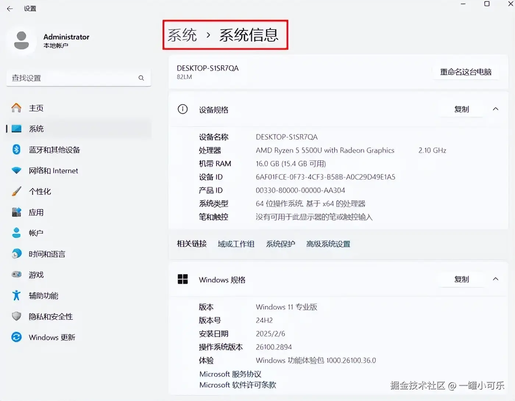
Task: Select Windows 更新 in the sidebar
Action: (x=78, y=337)
